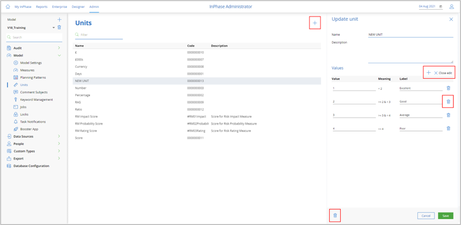Add a new value row
The image size is (461, 225).
point(428,73)
